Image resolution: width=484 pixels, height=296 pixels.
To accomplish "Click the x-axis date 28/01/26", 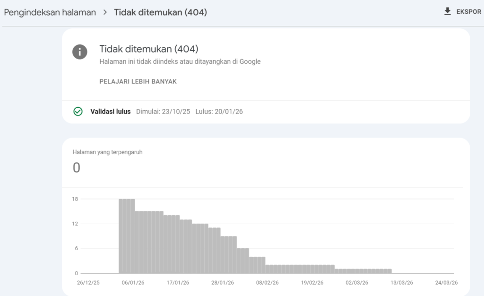I will pos(223,282).
